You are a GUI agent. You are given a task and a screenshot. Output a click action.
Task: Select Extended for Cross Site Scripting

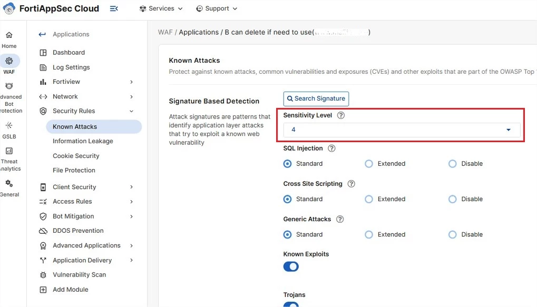[369, 199]
